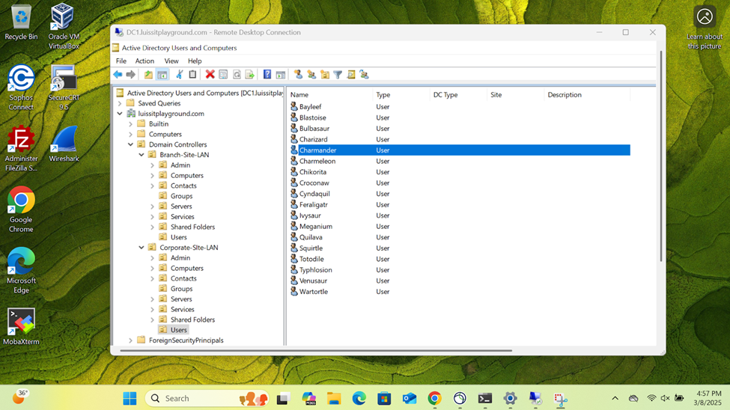The width and height of the screenshot is (730, 410).
Task: Open Wireshark desktop shortcut
Action: (x=64, y=144)
